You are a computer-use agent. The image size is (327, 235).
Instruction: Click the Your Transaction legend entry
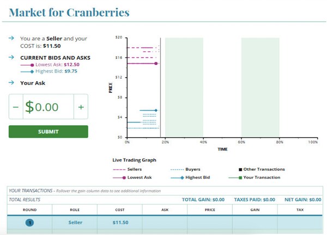(x=257, y=177)
